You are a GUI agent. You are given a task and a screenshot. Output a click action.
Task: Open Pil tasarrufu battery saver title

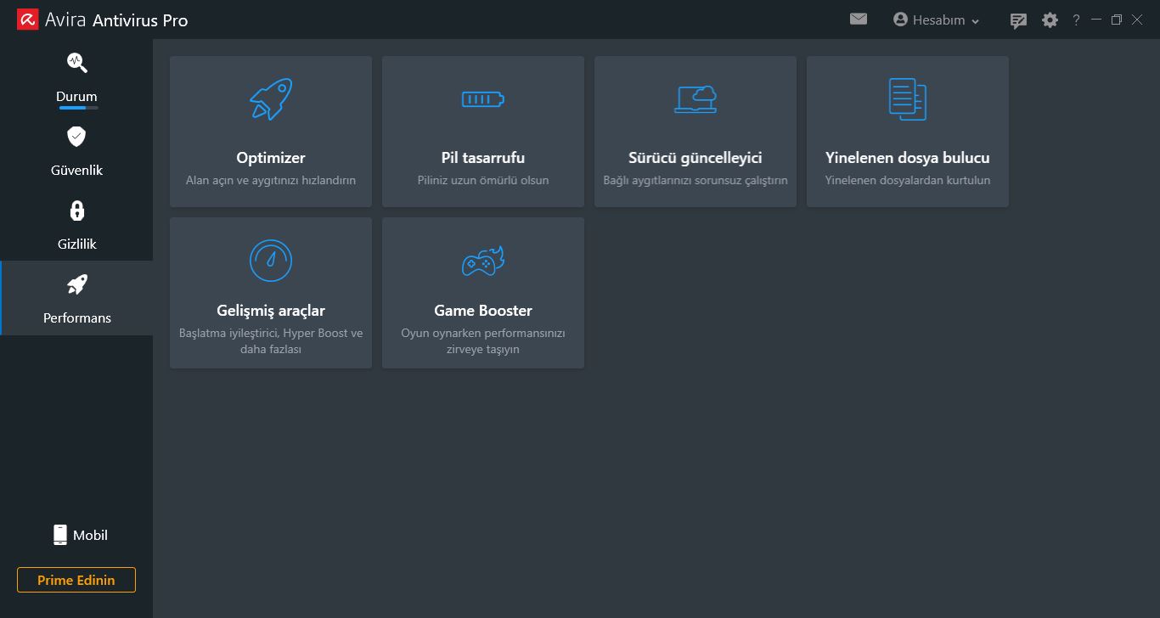[483, 158]
